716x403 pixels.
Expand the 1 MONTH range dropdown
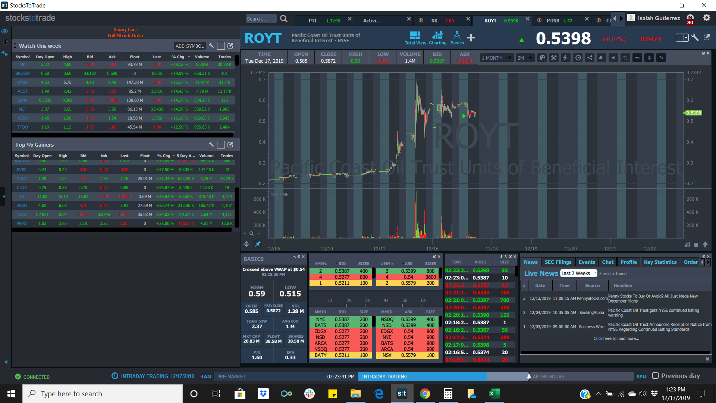(x=496, y=58)
